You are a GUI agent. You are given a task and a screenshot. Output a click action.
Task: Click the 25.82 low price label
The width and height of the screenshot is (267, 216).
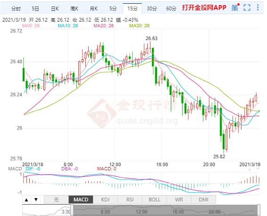tap(219, 156)
